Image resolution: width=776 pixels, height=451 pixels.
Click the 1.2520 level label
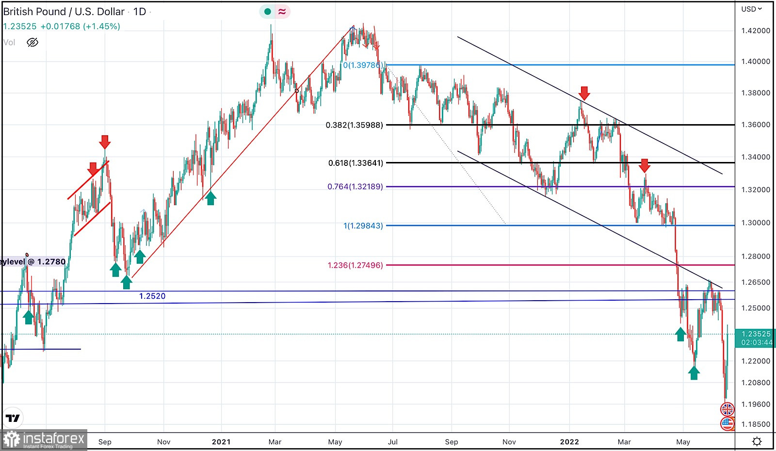[x=152, y=296]
